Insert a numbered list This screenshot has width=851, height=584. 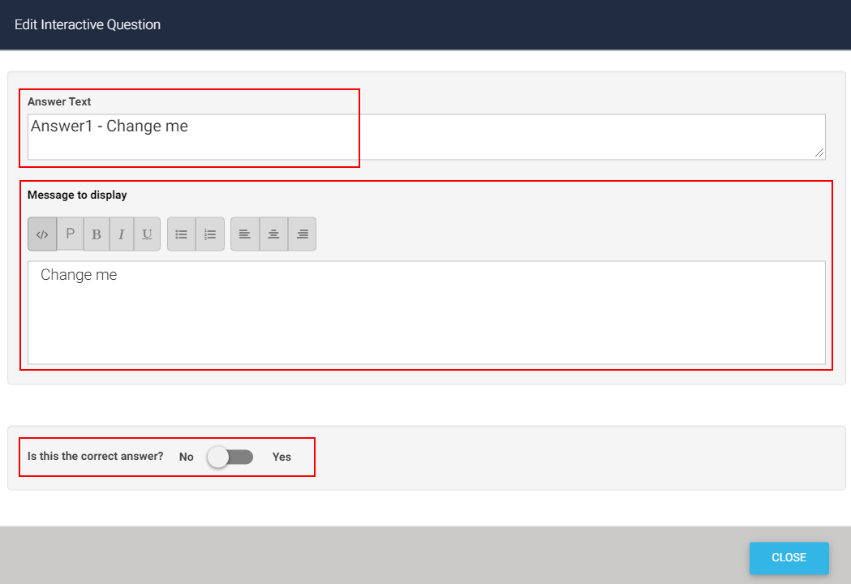[x=210, y=234]
